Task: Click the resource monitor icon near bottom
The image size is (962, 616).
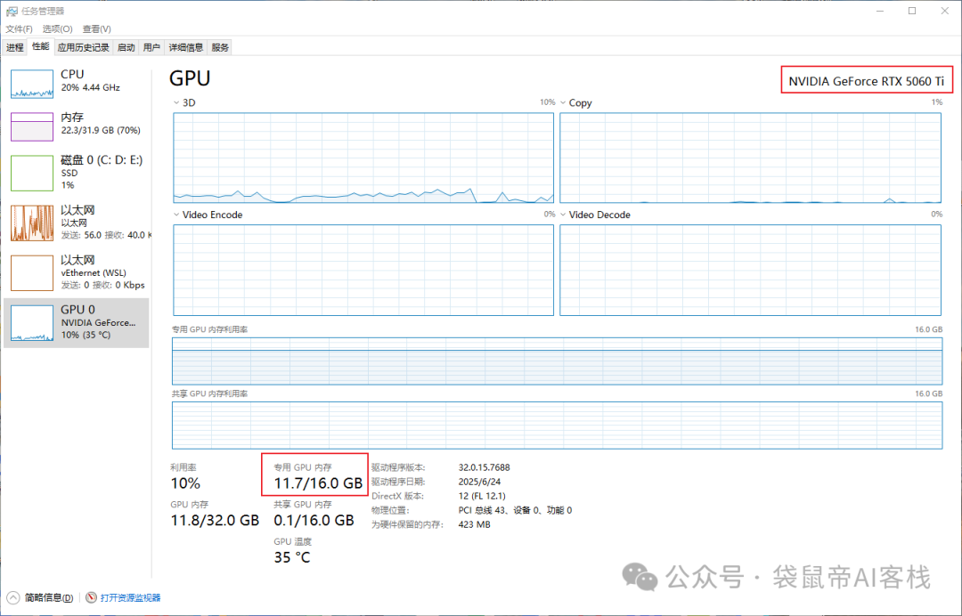Action: pos(90,597)
